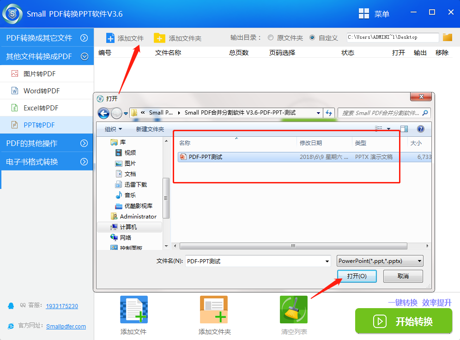Click the yellow add-folder toolbar icon
Viewport: 460px width, 340px height.
pyautogui.click(x=159, y=38)
